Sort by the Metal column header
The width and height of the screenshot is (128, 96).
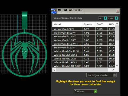coord(67,24)
